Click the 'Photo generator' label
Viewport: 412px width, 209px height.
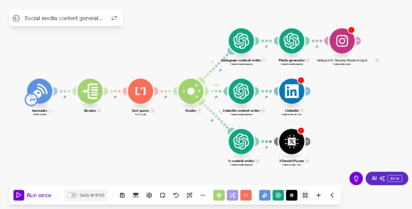[x=292, y=61]
